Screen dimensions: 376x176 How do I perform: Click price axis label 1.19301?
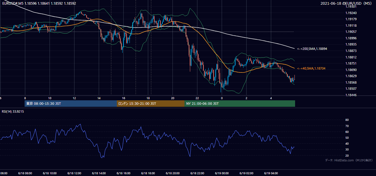click(351, 6)
